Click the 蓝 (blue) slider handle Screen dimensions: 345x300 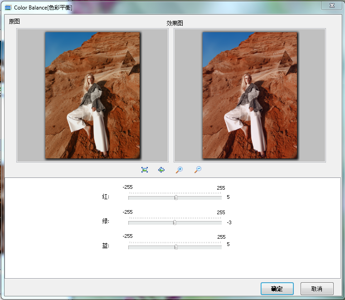(x=176, y=247)
